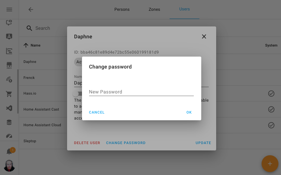Image resolution: width=281 pixels, height=175 pixels.
Task: Open the notifications bell
Action: click(9, 152)
